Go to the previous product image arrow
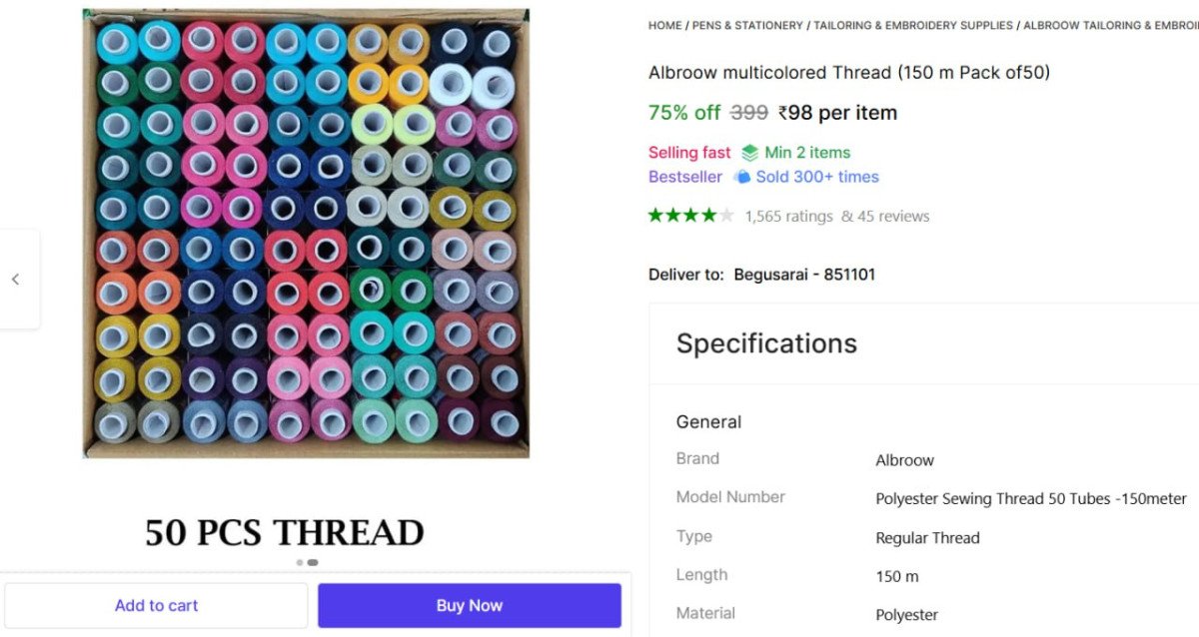The width and height of the screenshot is (1199, 637). coord(16,280)
